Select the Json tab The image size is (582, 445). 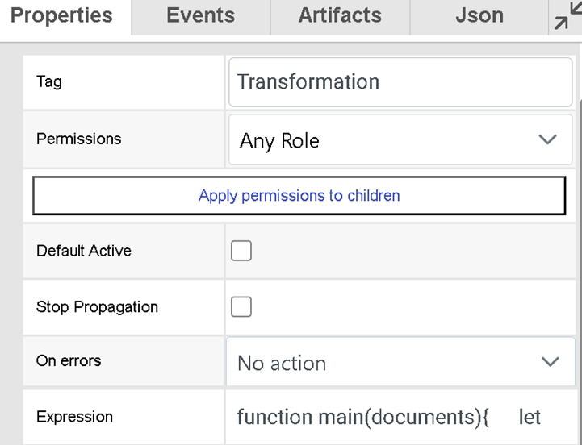(x=479, y=15)
